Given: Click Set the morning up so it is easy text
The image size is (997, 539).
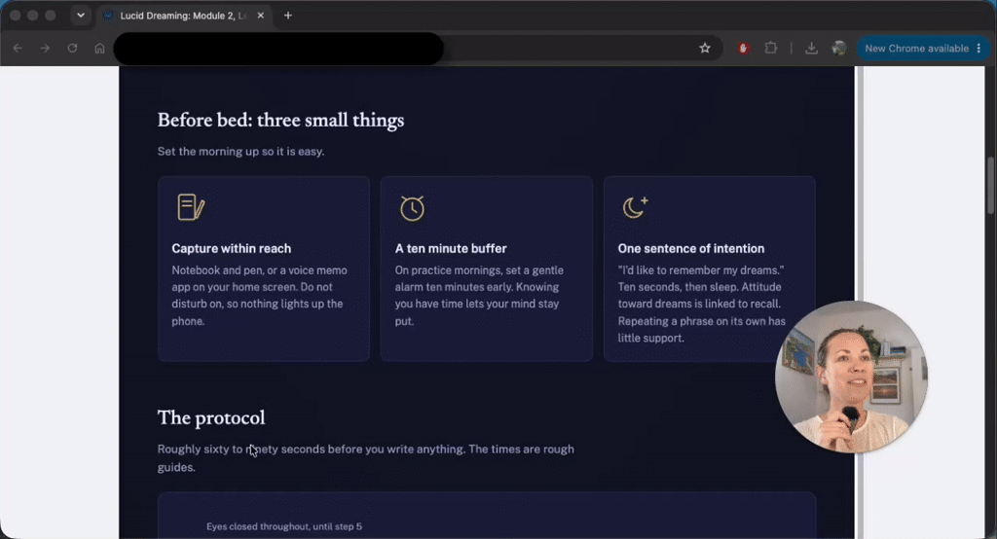Looking at the screenshot, I should (241, 151).
